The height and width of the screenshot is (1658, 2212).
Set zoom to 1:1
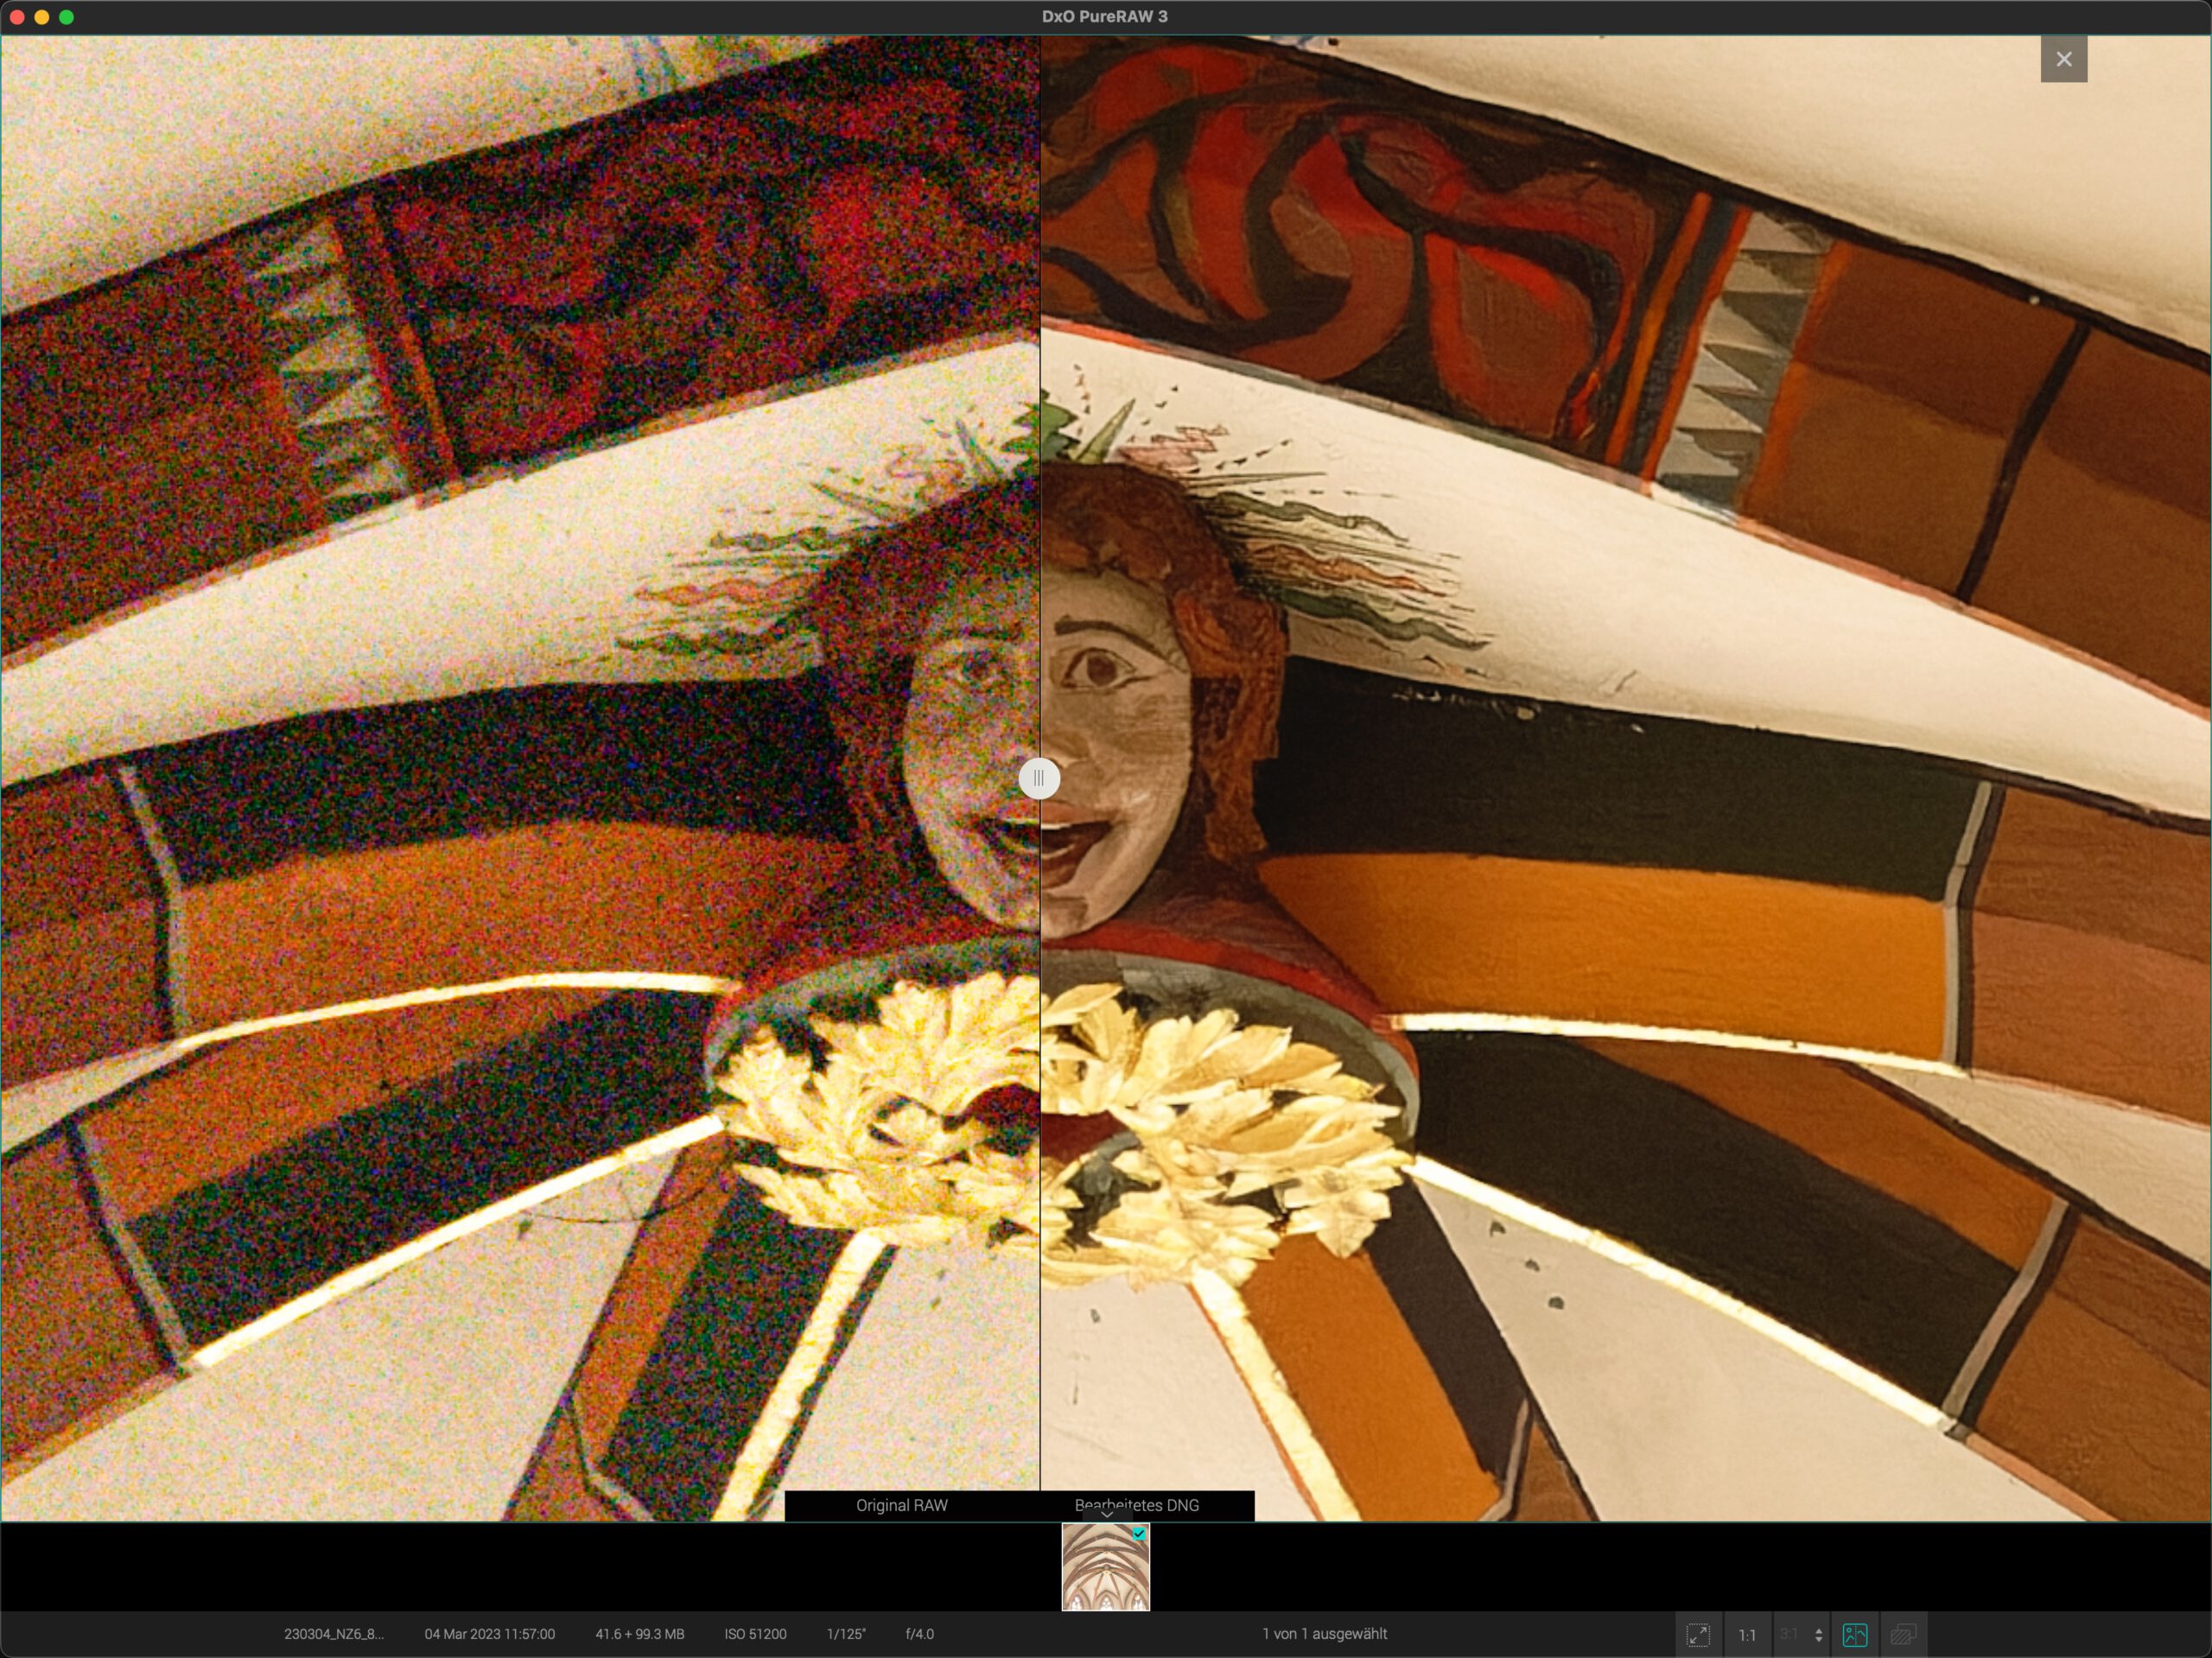coord(1746,1635)
